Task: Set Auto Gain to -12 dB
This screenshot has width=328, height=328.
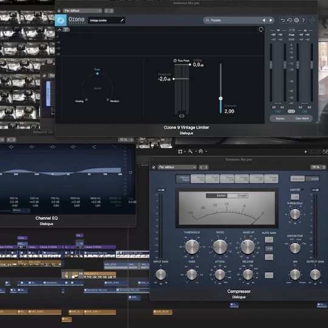Action: pyautogui.click(x=269, y=257)
